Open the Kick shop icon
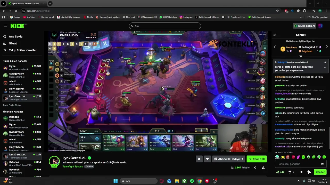330x185 pixels. coord(290,172)
